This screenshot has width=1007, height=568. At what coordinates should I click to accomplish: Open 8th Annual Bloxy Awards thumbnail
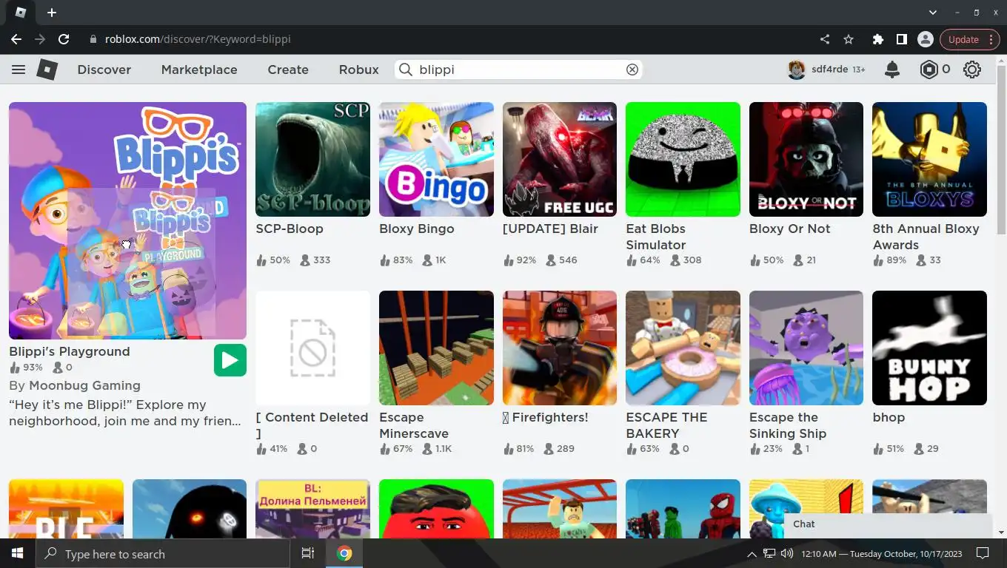click(929, 159)
